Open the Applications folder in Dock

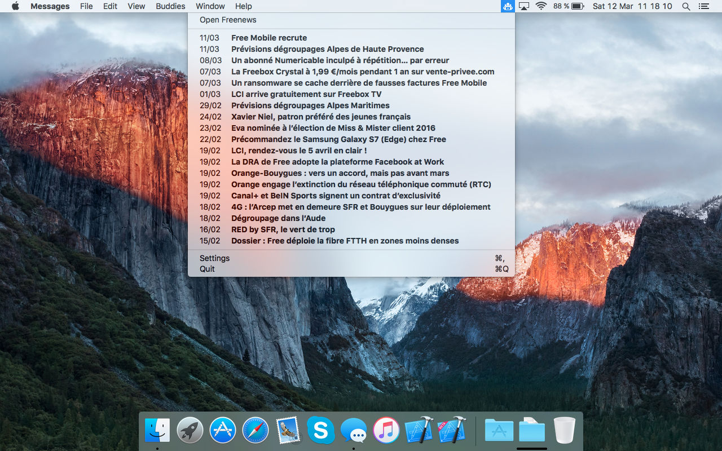point(499,430)
